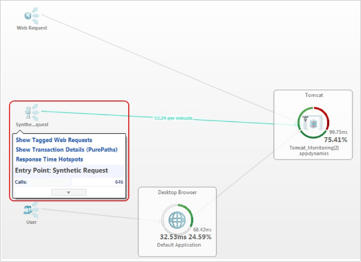Click the 32.53ms browser value
The image size is (361, 262).
pos(173,237)
